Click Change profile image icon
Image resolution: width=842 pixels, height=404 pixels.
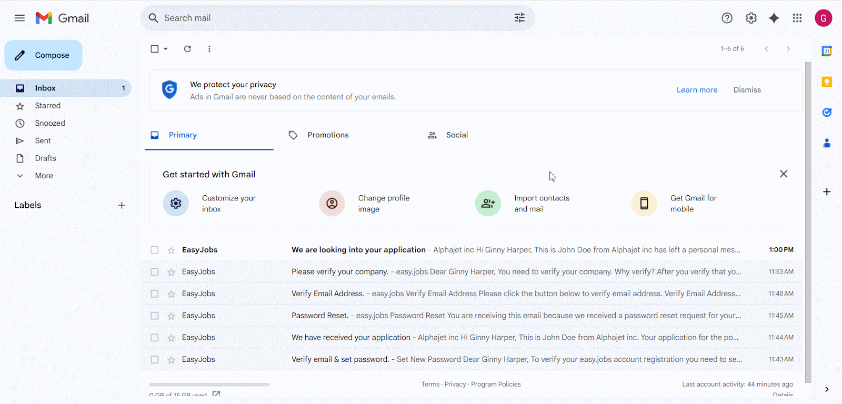click(332, 203)
